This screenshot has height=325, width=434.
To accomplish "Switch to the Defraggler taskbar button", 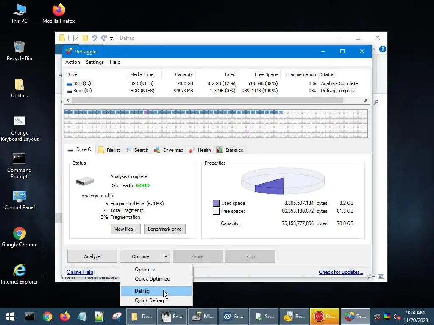I will tap(355, 317).
